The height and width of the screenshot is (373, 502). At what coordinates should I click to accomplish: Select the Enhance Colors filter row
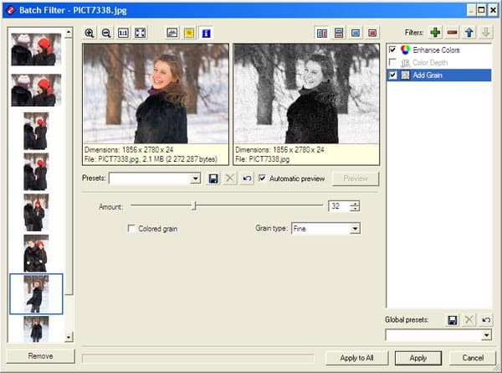pos(439,49)
